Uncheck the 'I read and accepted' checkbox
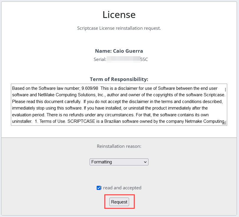This screenshot has height=217, width=239. (x=99, y=188)
